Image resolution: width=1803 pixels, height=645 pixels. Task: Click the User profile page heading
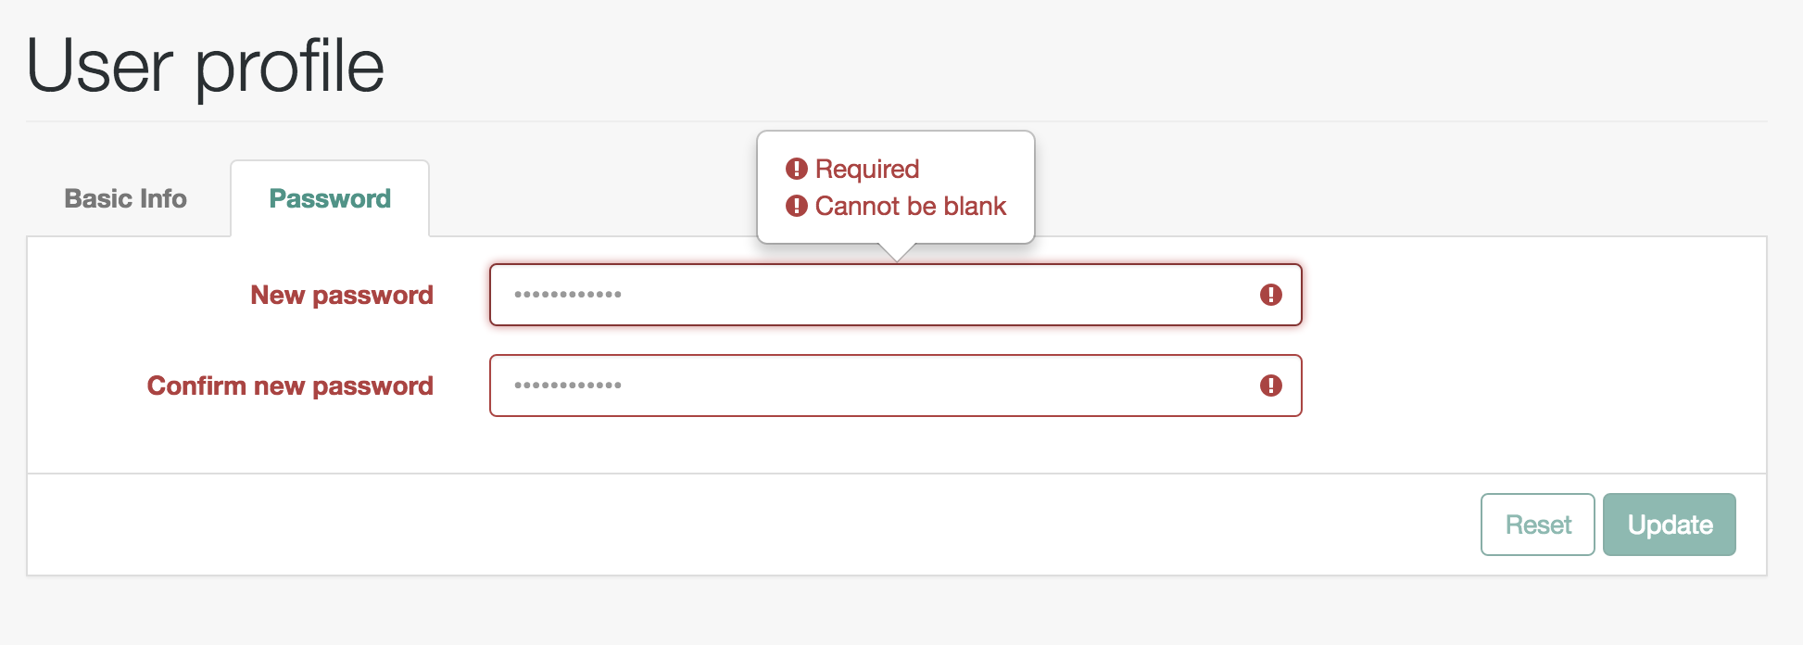[206, 67]
